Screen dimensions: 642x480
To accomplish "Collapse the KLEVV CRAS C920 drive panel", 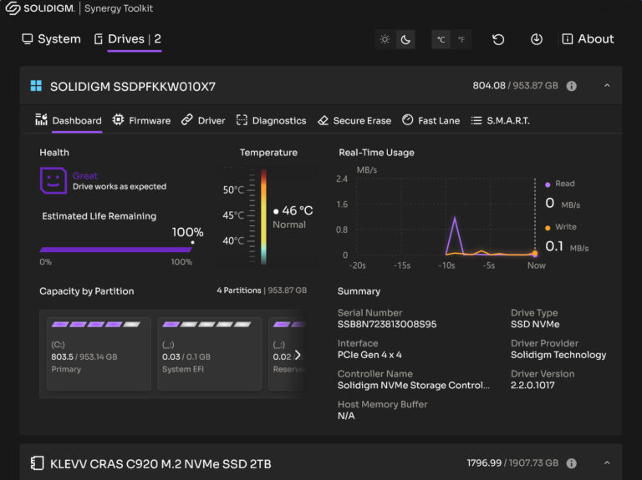I will point(607,463).
